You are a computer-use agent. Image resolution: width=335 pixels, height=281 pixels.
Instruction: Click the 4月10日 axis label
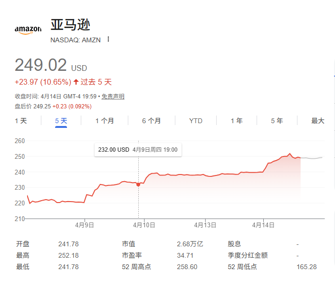coord(144,225)
